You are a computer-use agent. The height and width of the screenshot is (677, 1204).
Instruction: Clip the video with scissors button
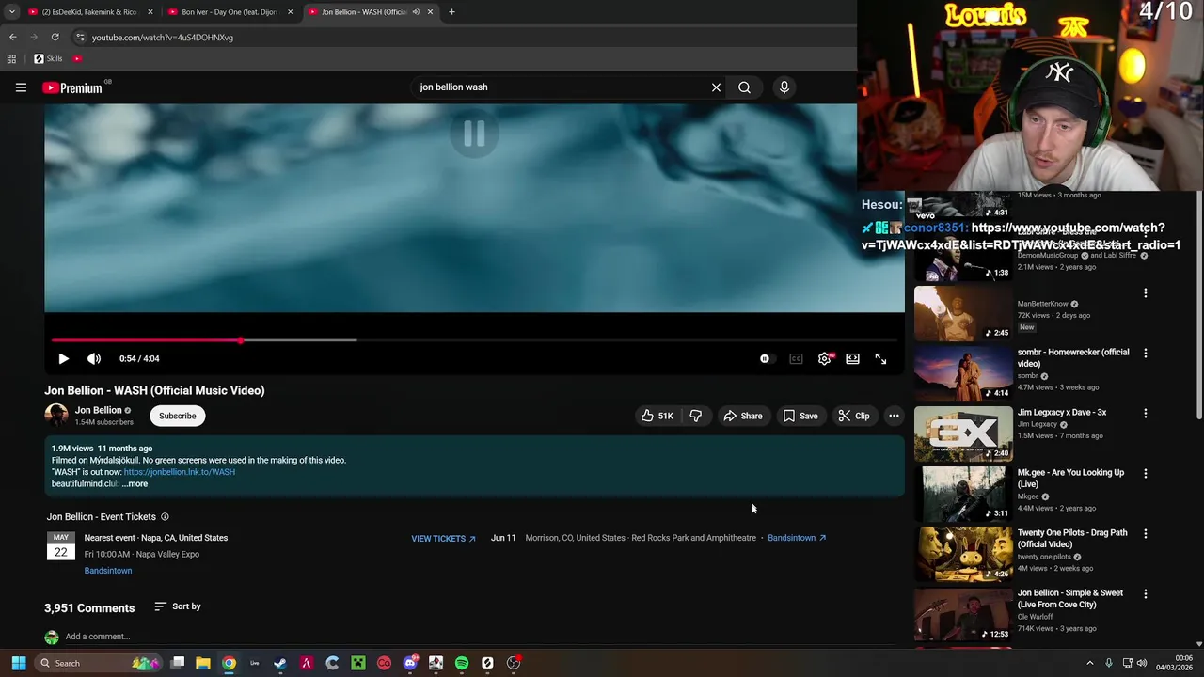[x=854, y=416]
